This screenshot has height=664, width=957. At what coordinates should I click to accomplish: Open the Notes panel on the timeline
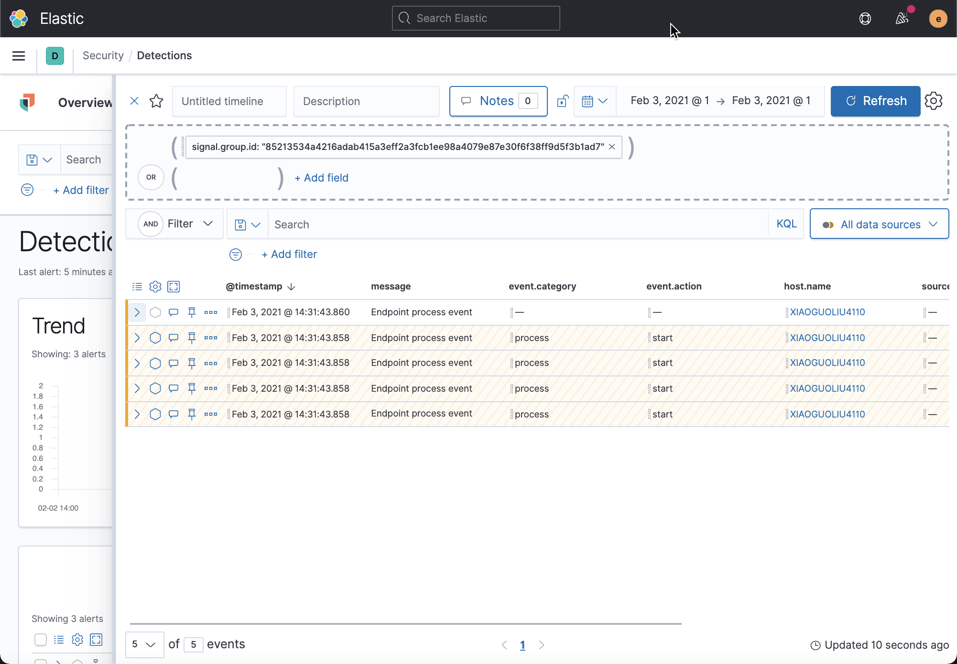pyautogui.click(x=497, y=101)
